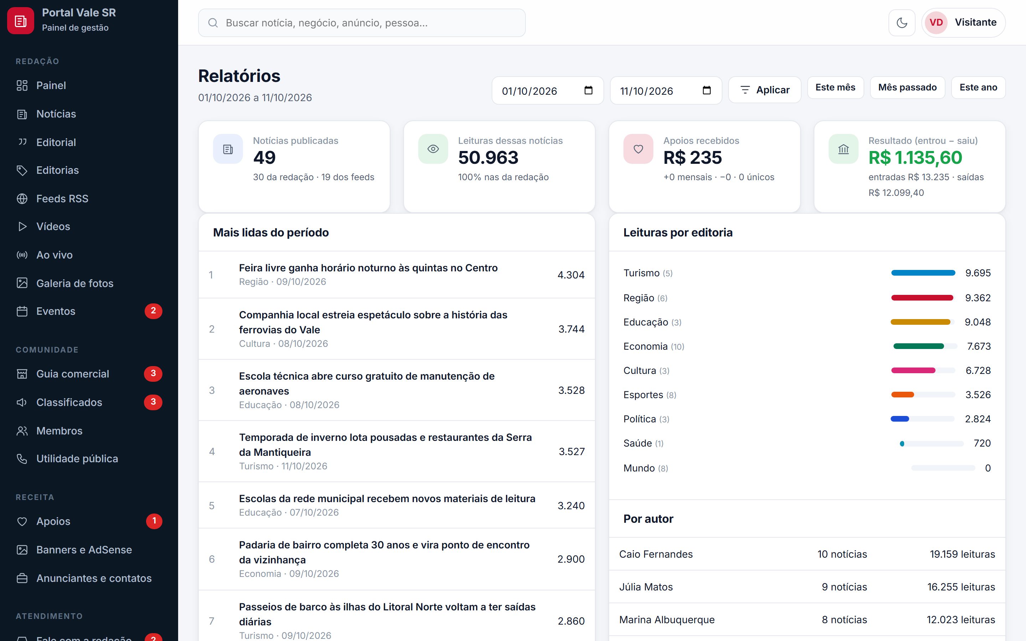Click the start date field 01/10/2026
The image size is (1026, 641).
(547, 90)
